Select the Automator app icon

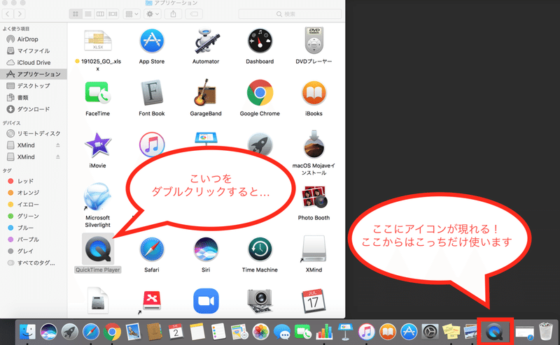click(x=206, y=41)
